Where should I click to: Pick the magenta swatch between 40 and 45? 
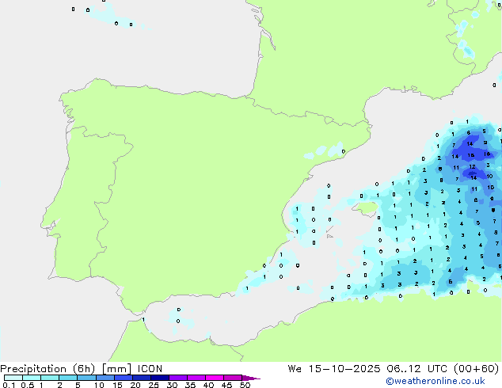pyautogui.click(x=215, y=378)
